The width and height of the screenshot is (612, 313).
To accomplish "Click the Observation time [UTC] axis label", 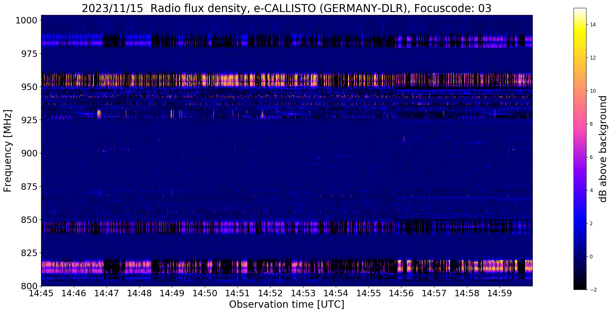I will click(286, 304).
